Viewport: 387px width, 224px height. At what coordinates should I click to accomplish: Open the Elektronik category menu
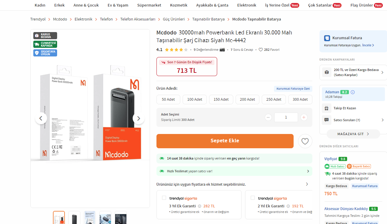247,5
